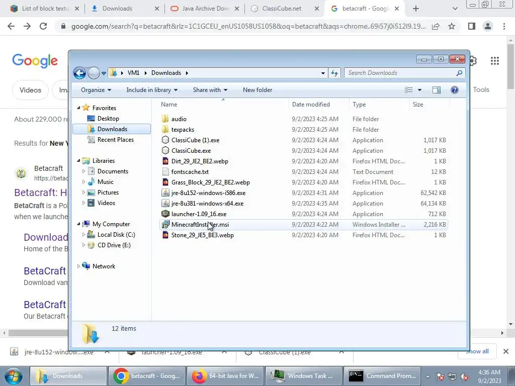Select the ClassiCube.exe file icon
This screenshot has width=515, height=386.
coord(165,151)
